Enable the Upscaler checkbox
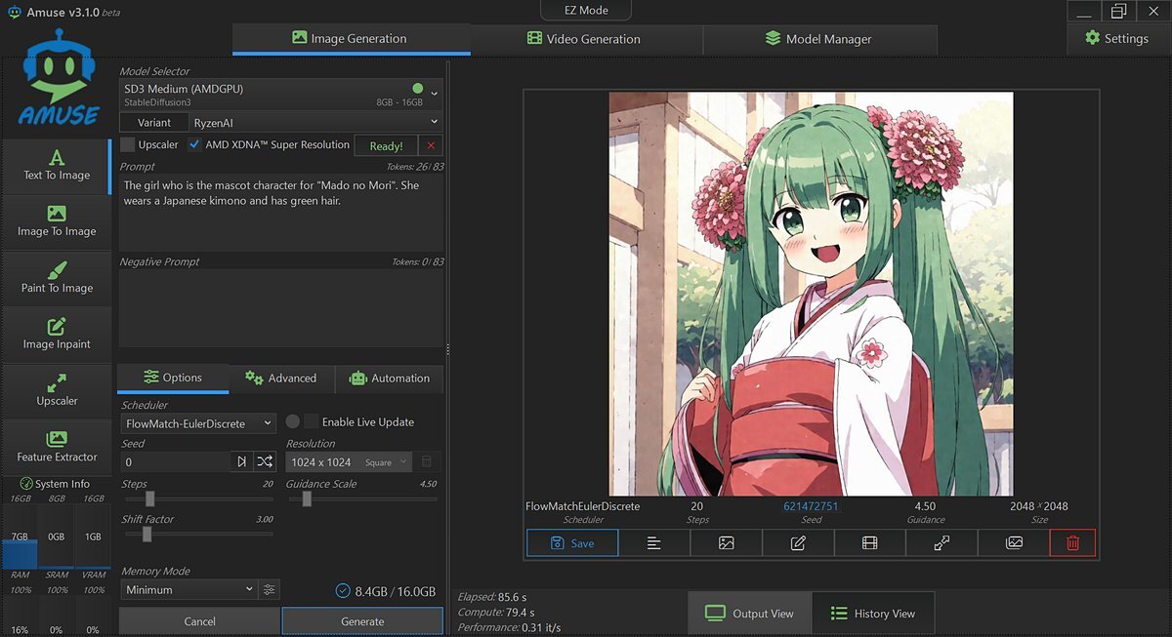1172x637 pixels. (128, 145)
